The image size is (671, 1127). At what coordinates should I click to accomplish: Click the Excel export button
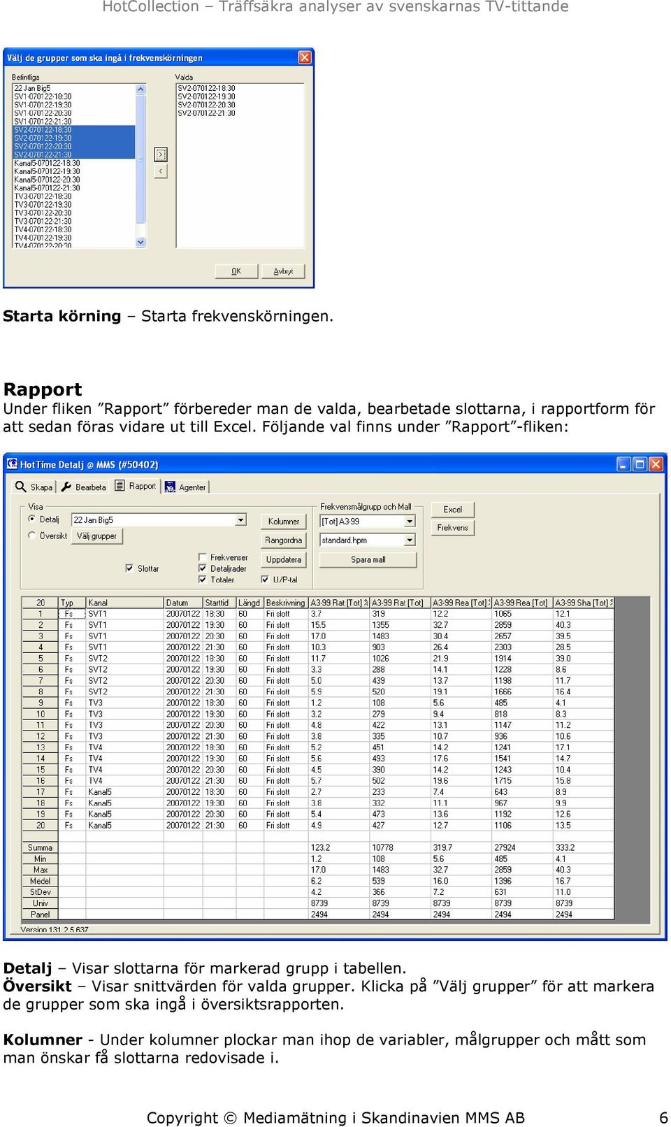click(453, 510)
